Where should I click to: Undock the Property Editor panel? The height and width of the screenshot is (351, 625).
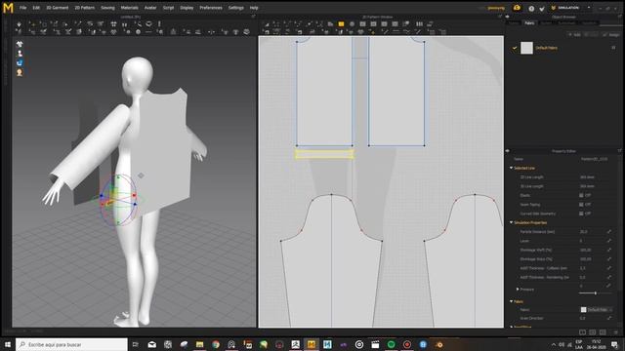tap(619, 151)
